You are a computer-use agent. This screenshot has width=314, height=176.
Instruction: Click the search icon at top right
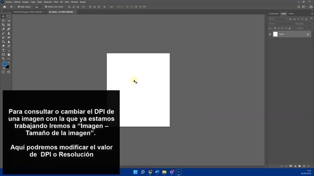click(299, 7)
